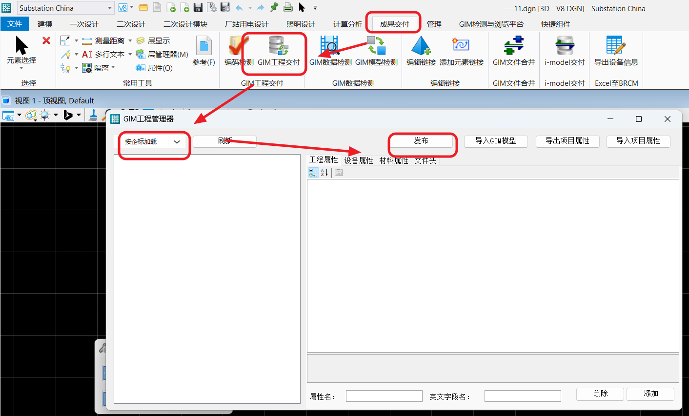
Task: Click 导出设备信息 export equipment info
Action: coord(616,51)
